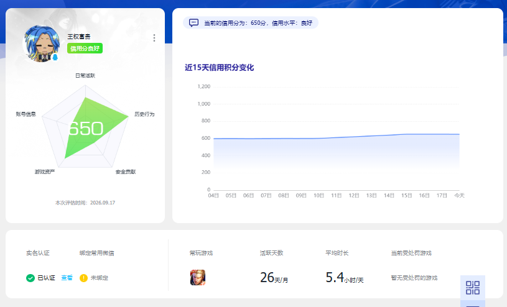507x307 pixels.
Task: Click the green verified checkmark icon
Action: coord(30,278)
